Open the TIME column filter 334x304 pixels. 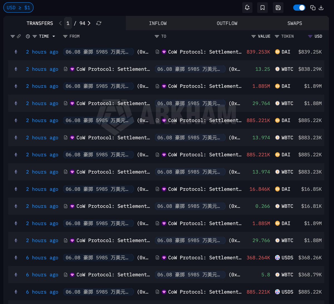35,37
